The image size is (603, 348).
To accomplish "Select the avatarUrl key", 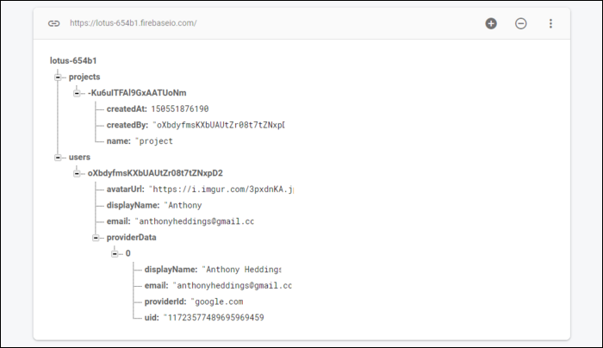I will pos(126,190).
